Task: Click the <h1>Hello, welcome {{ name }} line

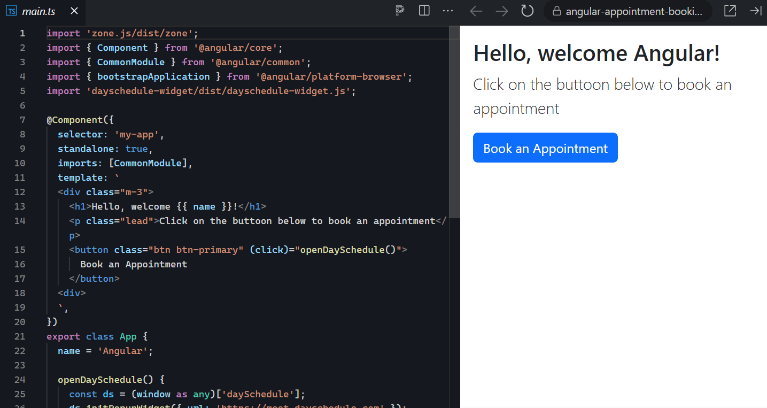Action: pos(167,206)
